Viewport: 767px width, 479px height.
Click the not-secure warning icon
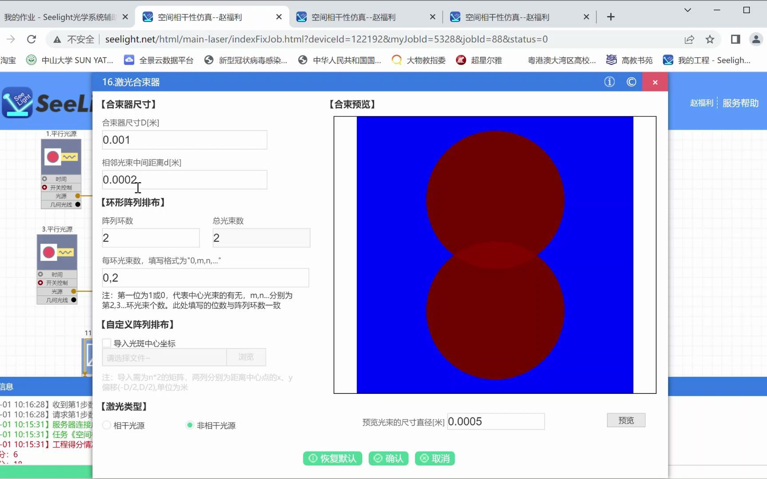57,39
